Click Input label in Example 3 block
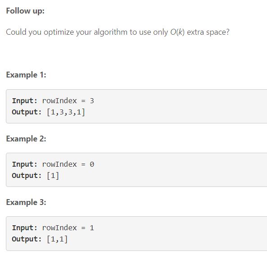The height and width of the screenshot is (264, 267). coord(25,228)
